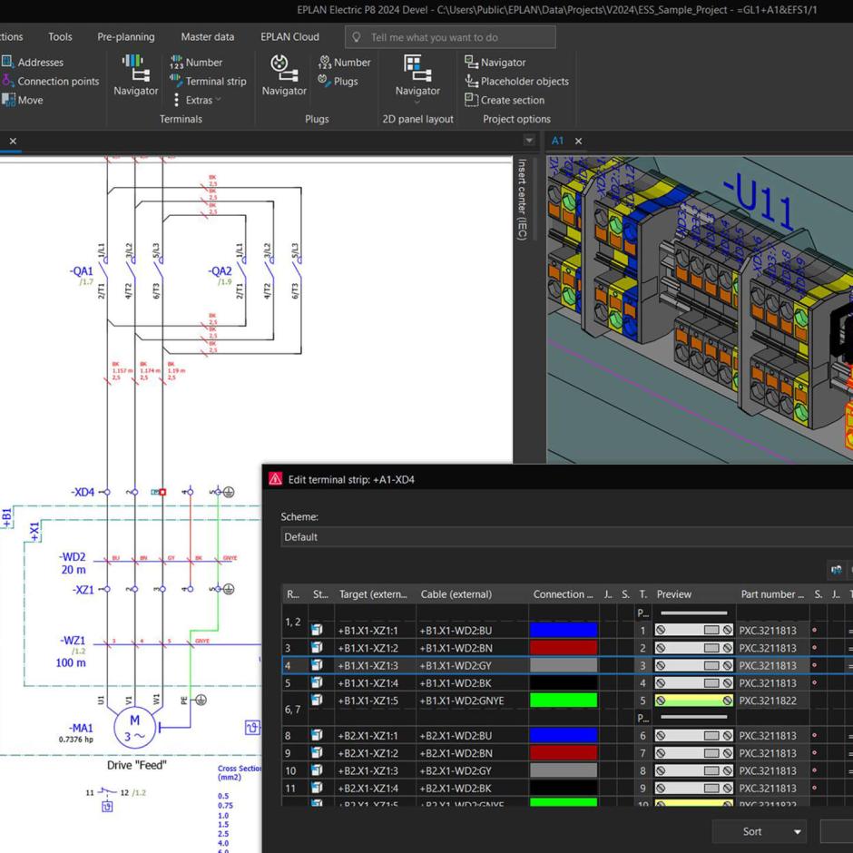Click Create section
Screen dimensions: 853x853
505,100
